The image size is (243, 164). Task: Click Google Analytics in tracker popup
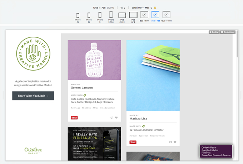(x=210, y=150)
